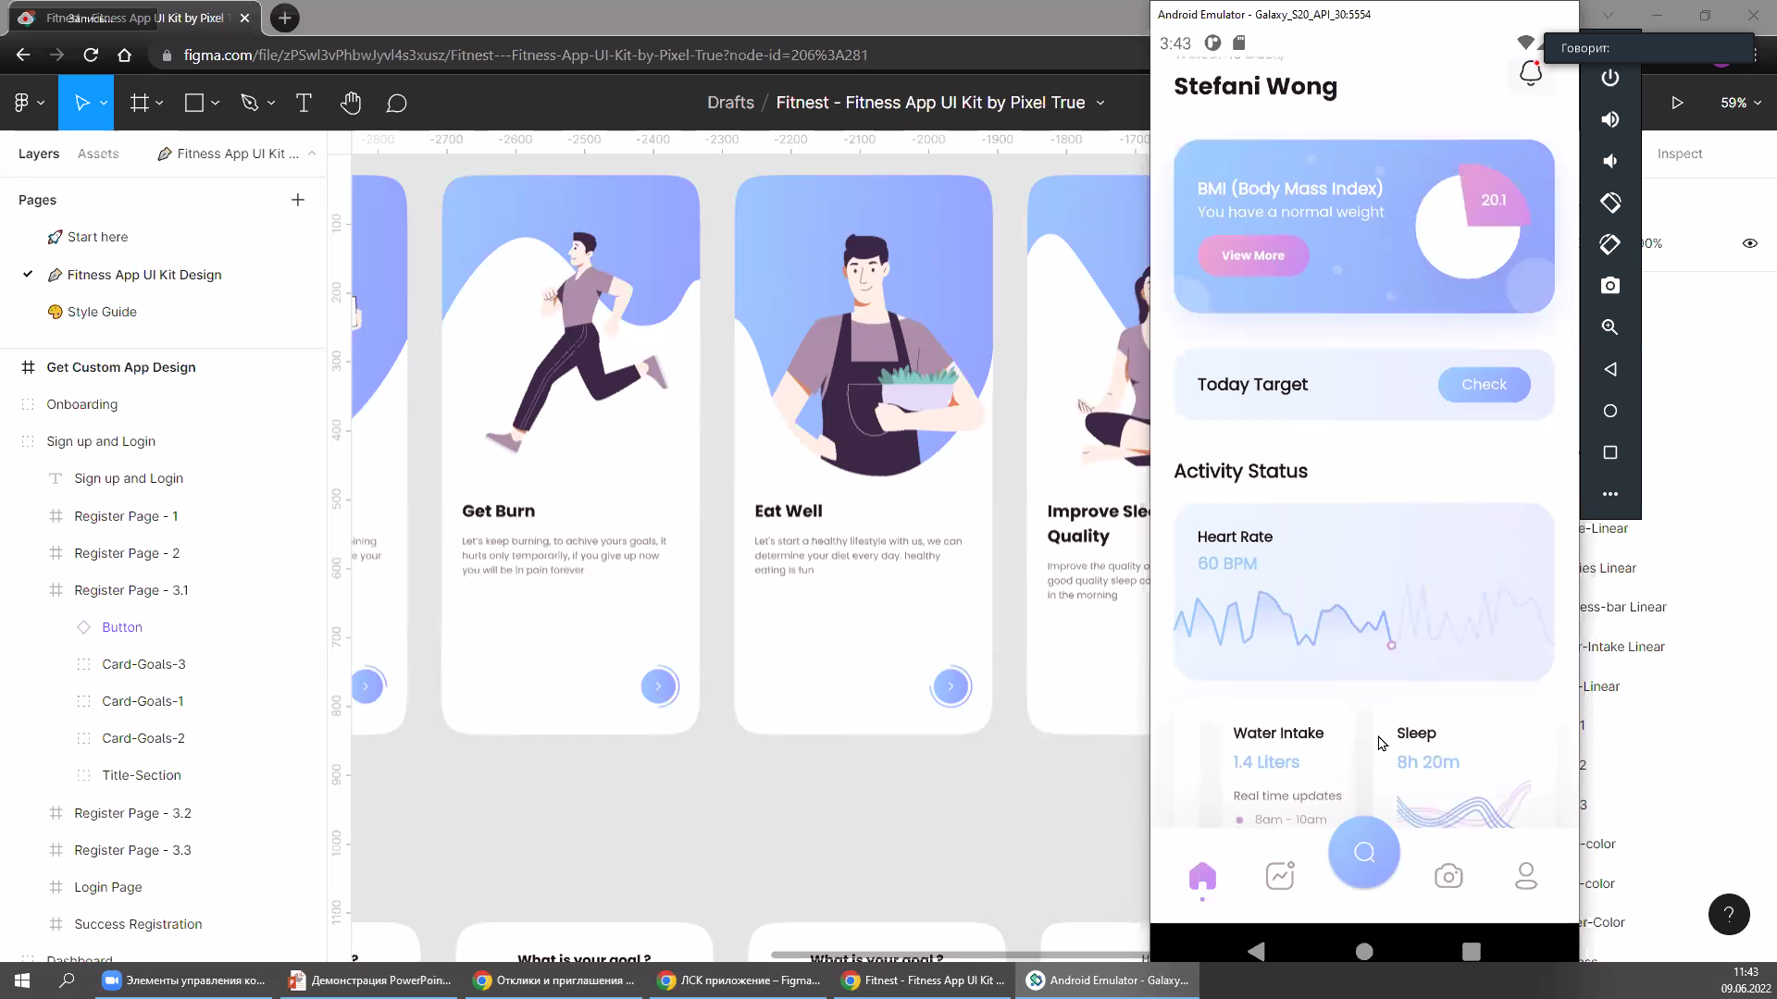Add a new page with plus button
Image resolution: width=1777 pixels, height=999 pixels.
pyautogui.click(x=298, y=200)
